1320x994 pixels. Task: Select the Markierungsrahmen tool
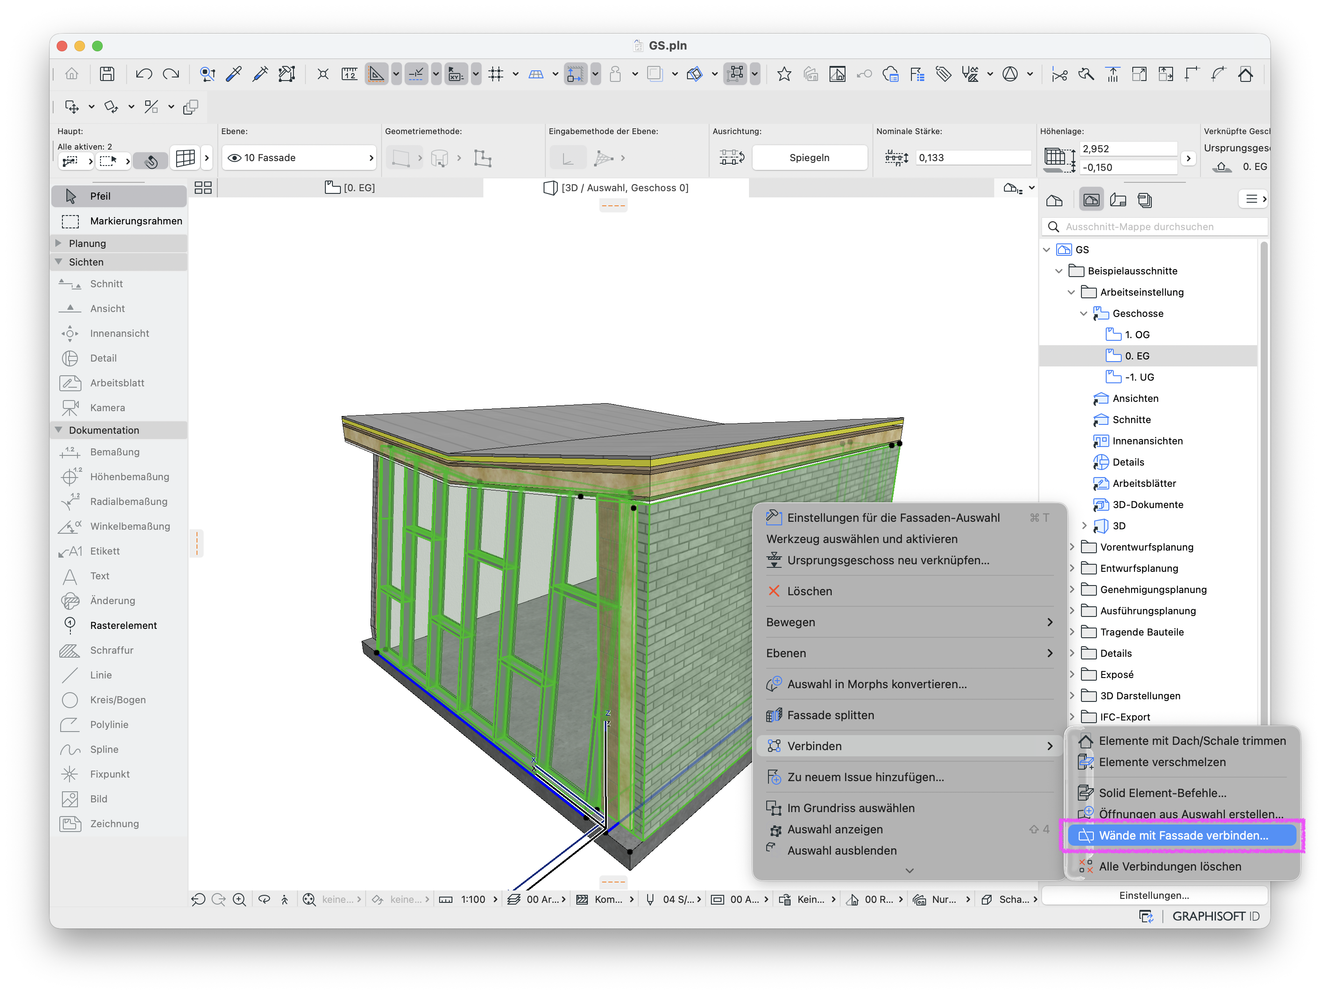[x=120, y=221]
